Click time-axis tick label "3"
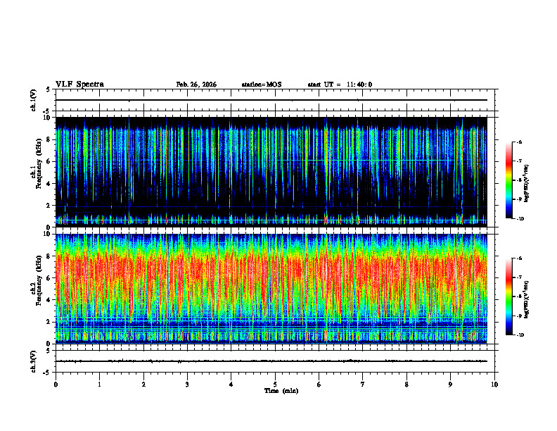The width and height of the screenshot is (557, 431). point(187,385)
